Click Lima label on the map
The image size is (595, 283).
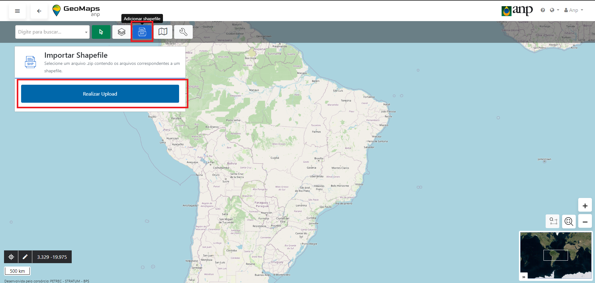click(x=163, y=142)
